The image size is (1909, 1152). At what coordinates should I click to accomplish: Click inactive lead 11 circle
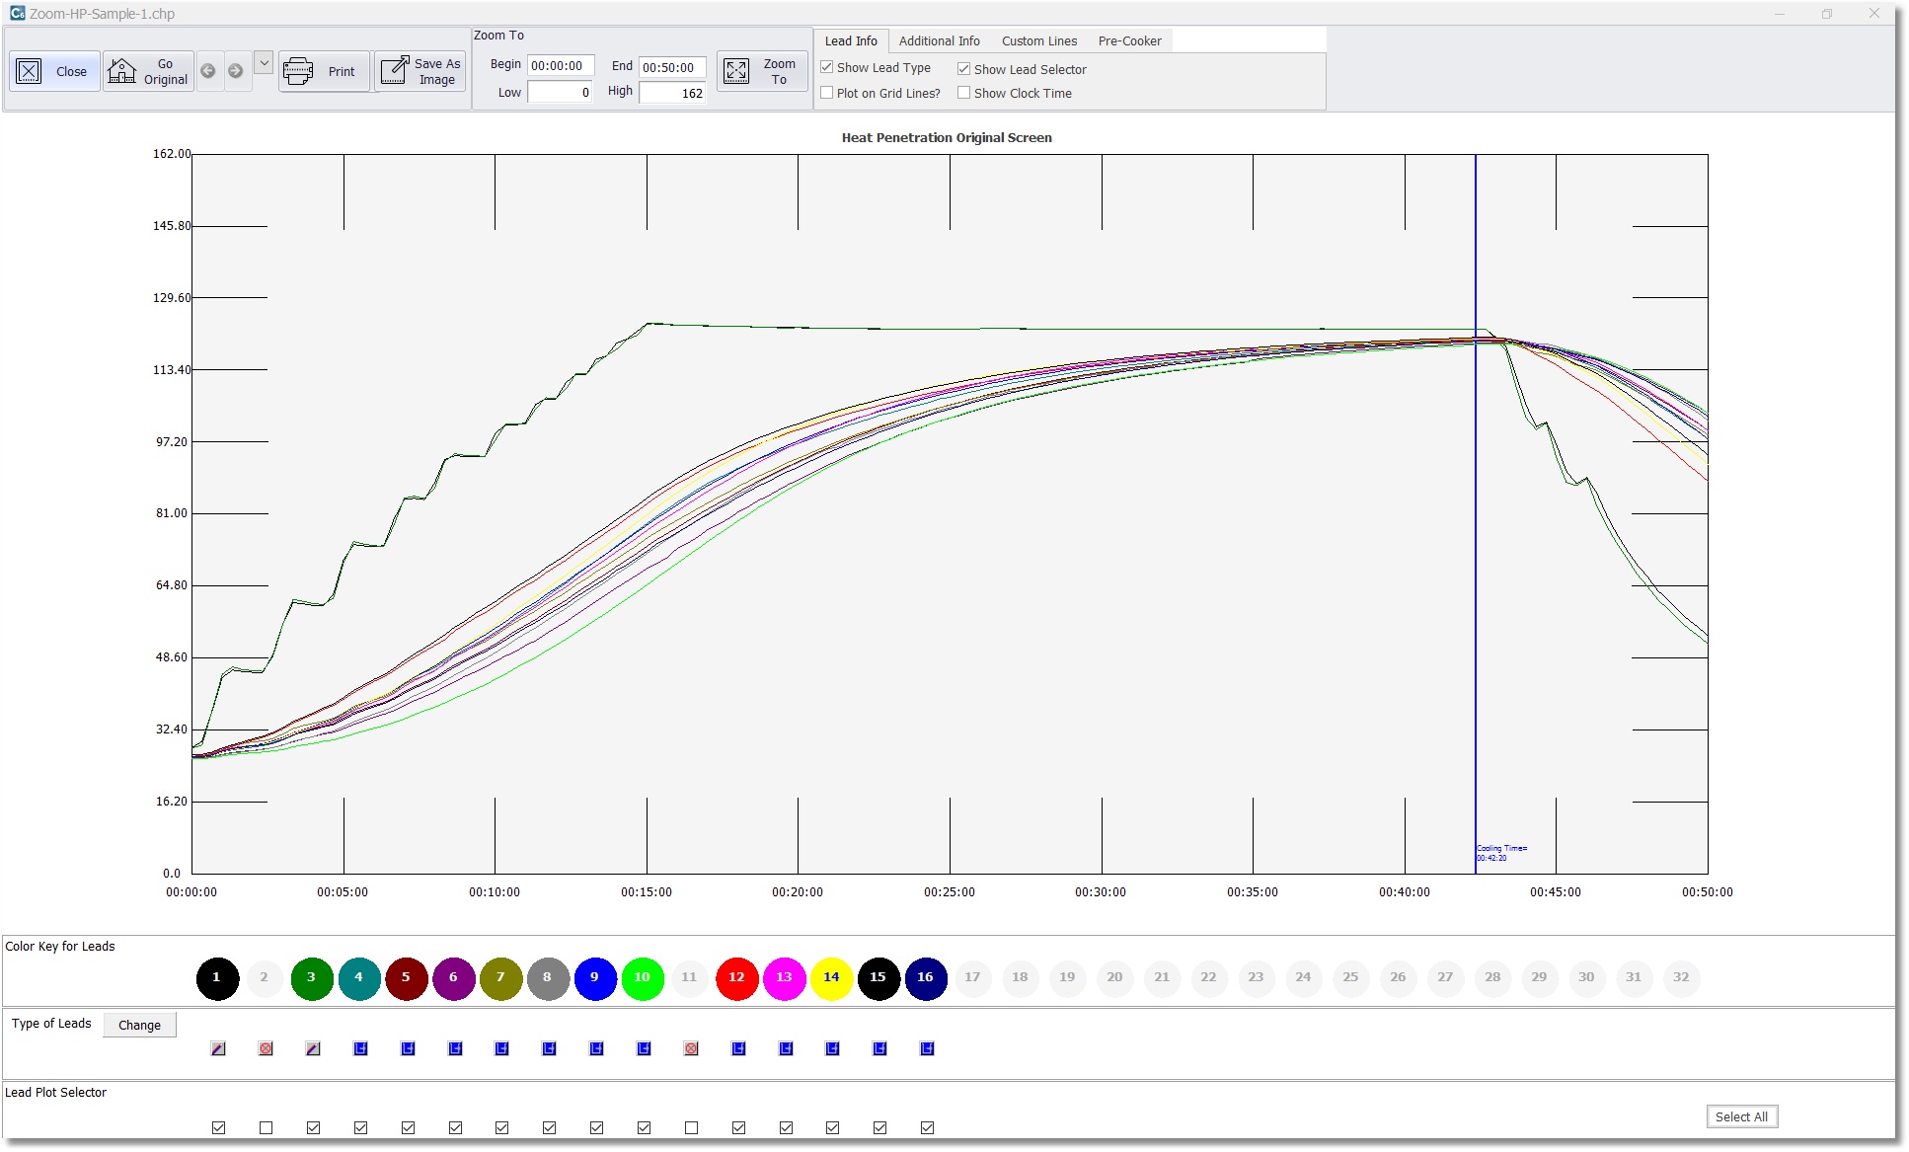coord(690,978)
